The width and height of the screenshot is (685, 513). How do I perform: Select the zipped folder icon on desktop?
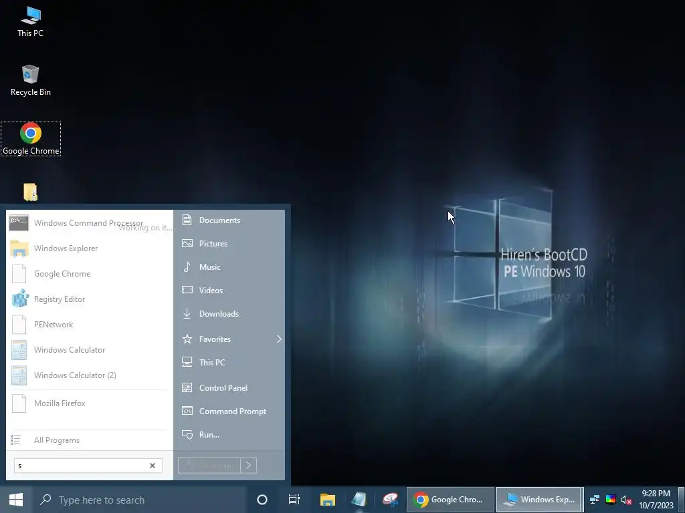point(31,192)
